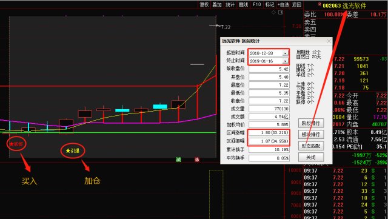Click the 形态匹配 button
This screenshot has width=388, height=219.
[311, 146]
